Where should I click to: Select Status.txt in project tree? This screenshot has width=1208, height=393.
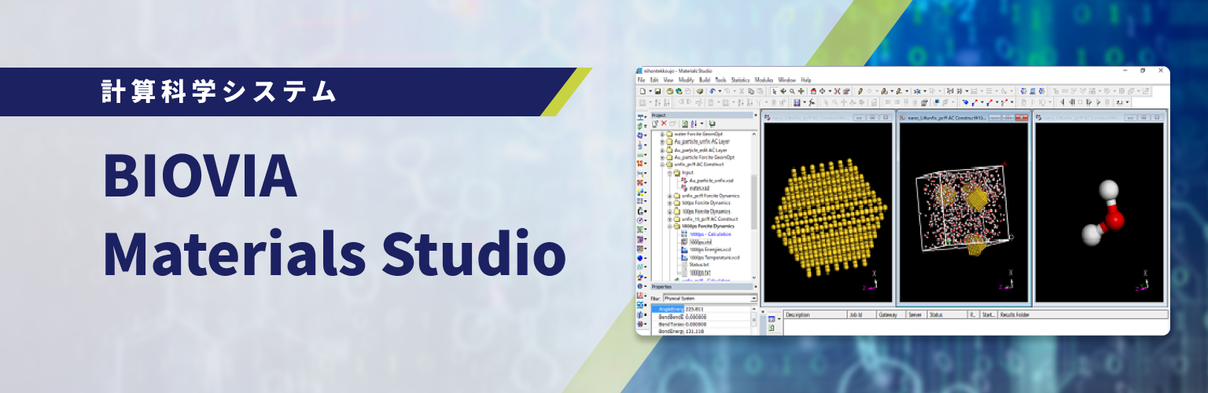point(699,264)
